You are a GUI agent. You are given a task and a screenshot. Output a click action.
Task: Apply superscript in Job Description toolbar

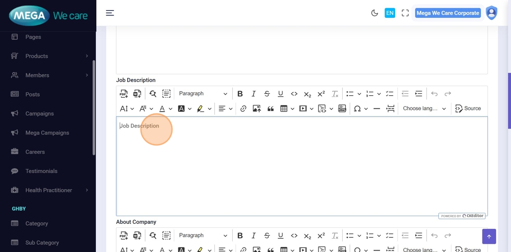click(321, 94)
